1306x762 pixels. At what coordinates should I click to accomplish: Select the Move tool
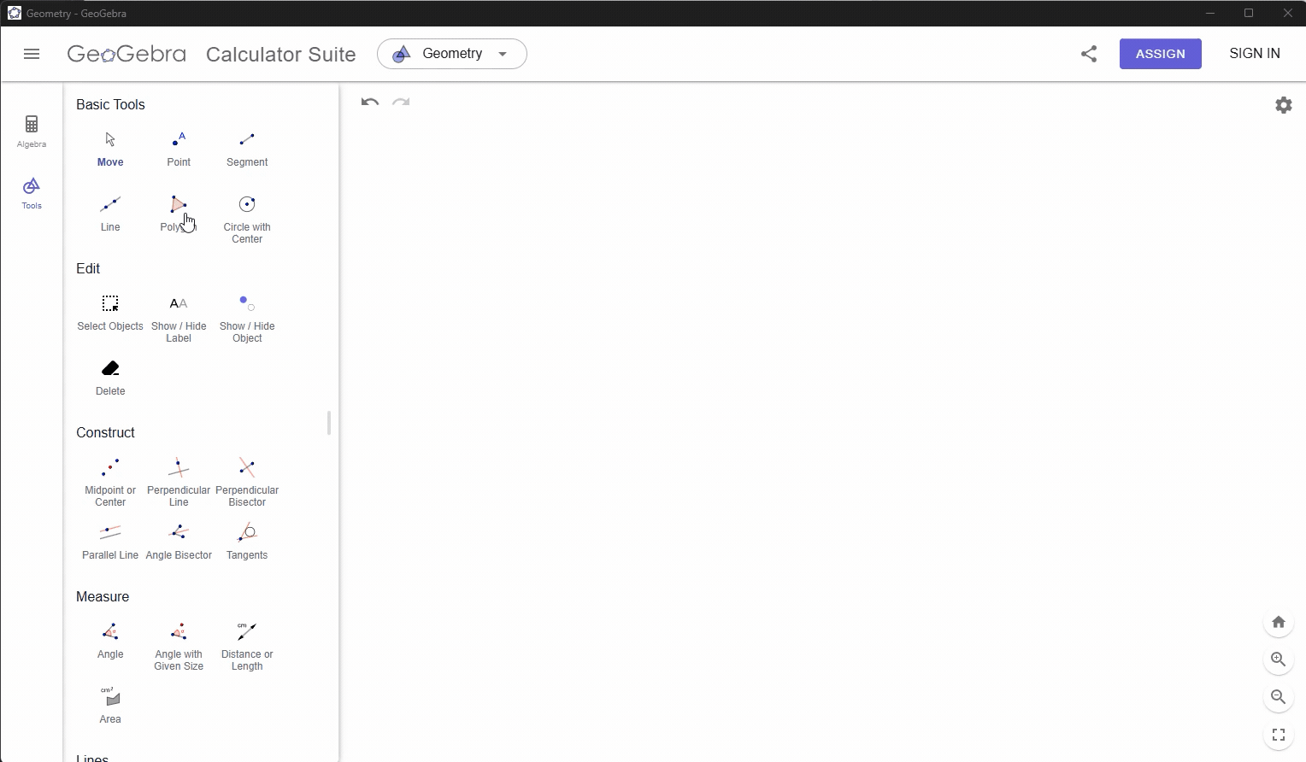[110, 149]
